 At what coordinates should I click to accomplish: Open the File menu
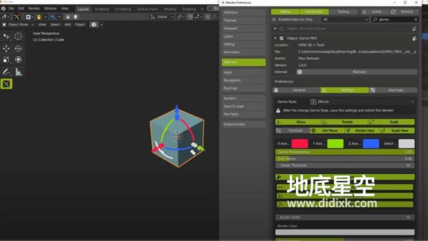[11, 9]
